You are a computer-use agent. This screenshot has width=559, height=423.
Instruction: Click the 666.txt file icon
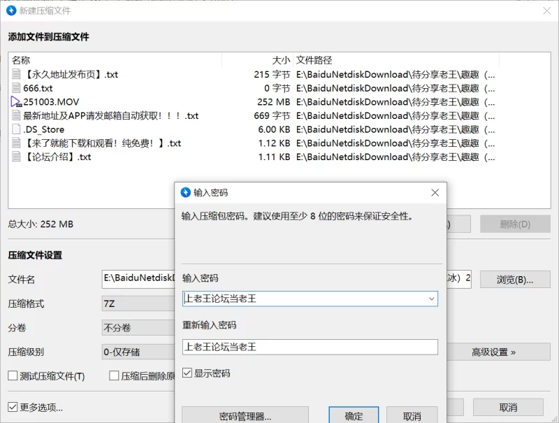click(x=17, y=88)
